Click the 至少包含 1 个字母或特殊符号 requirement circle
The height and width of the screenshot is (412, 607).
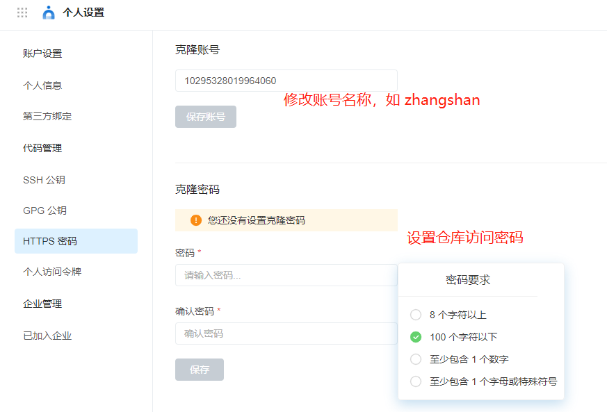tap(416, 381)
